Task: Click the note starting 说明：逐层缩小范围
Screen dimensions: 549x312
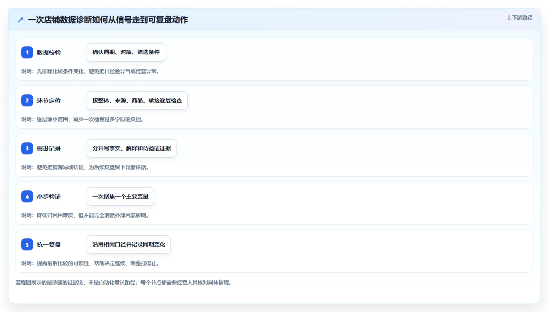Action: [82, 119]
